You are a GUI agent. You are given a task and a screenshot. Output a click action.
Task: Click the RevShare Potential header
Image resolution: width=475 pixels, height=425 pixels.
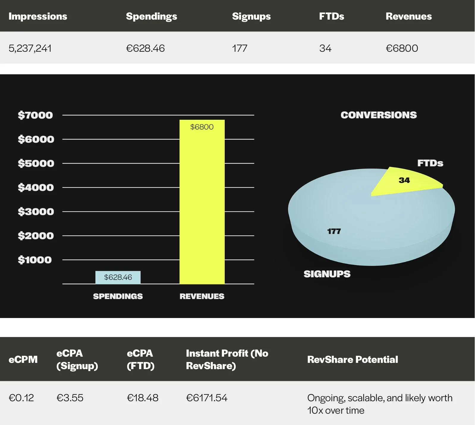click(353, 360)
